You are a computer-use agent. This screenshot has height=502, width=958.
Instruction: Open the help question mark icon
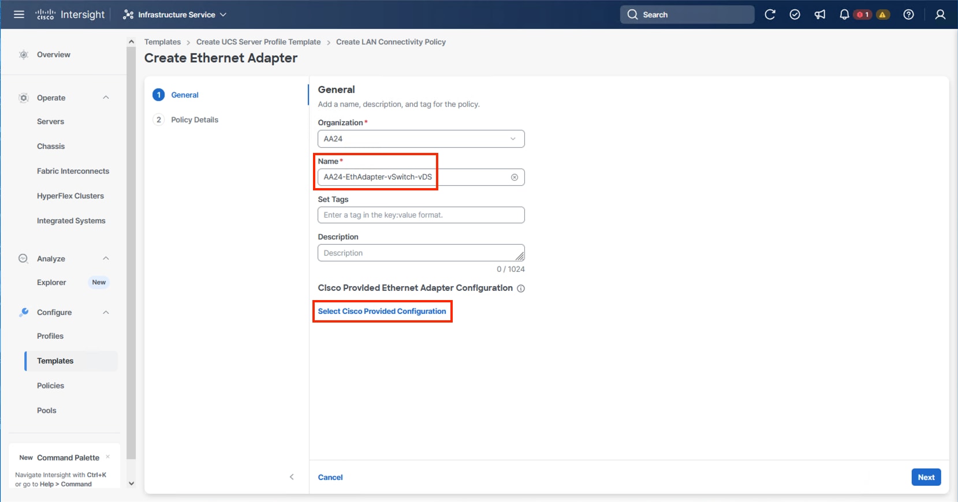click(908, 14)
